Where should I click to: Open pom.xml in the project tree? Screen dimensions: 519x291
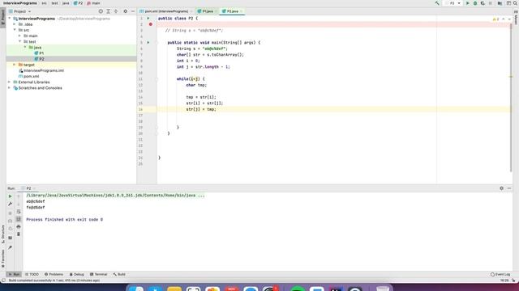coord(29,76)
